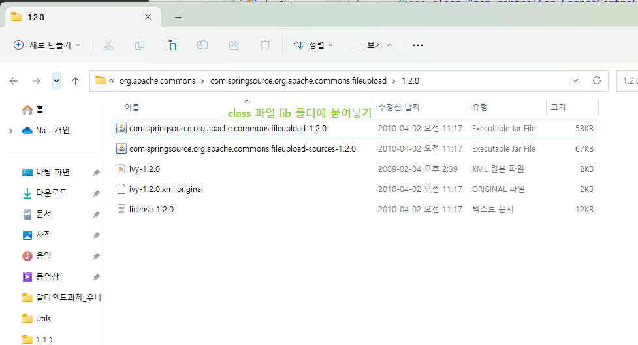Sort by 유형 column header

[x=480, y=107]
